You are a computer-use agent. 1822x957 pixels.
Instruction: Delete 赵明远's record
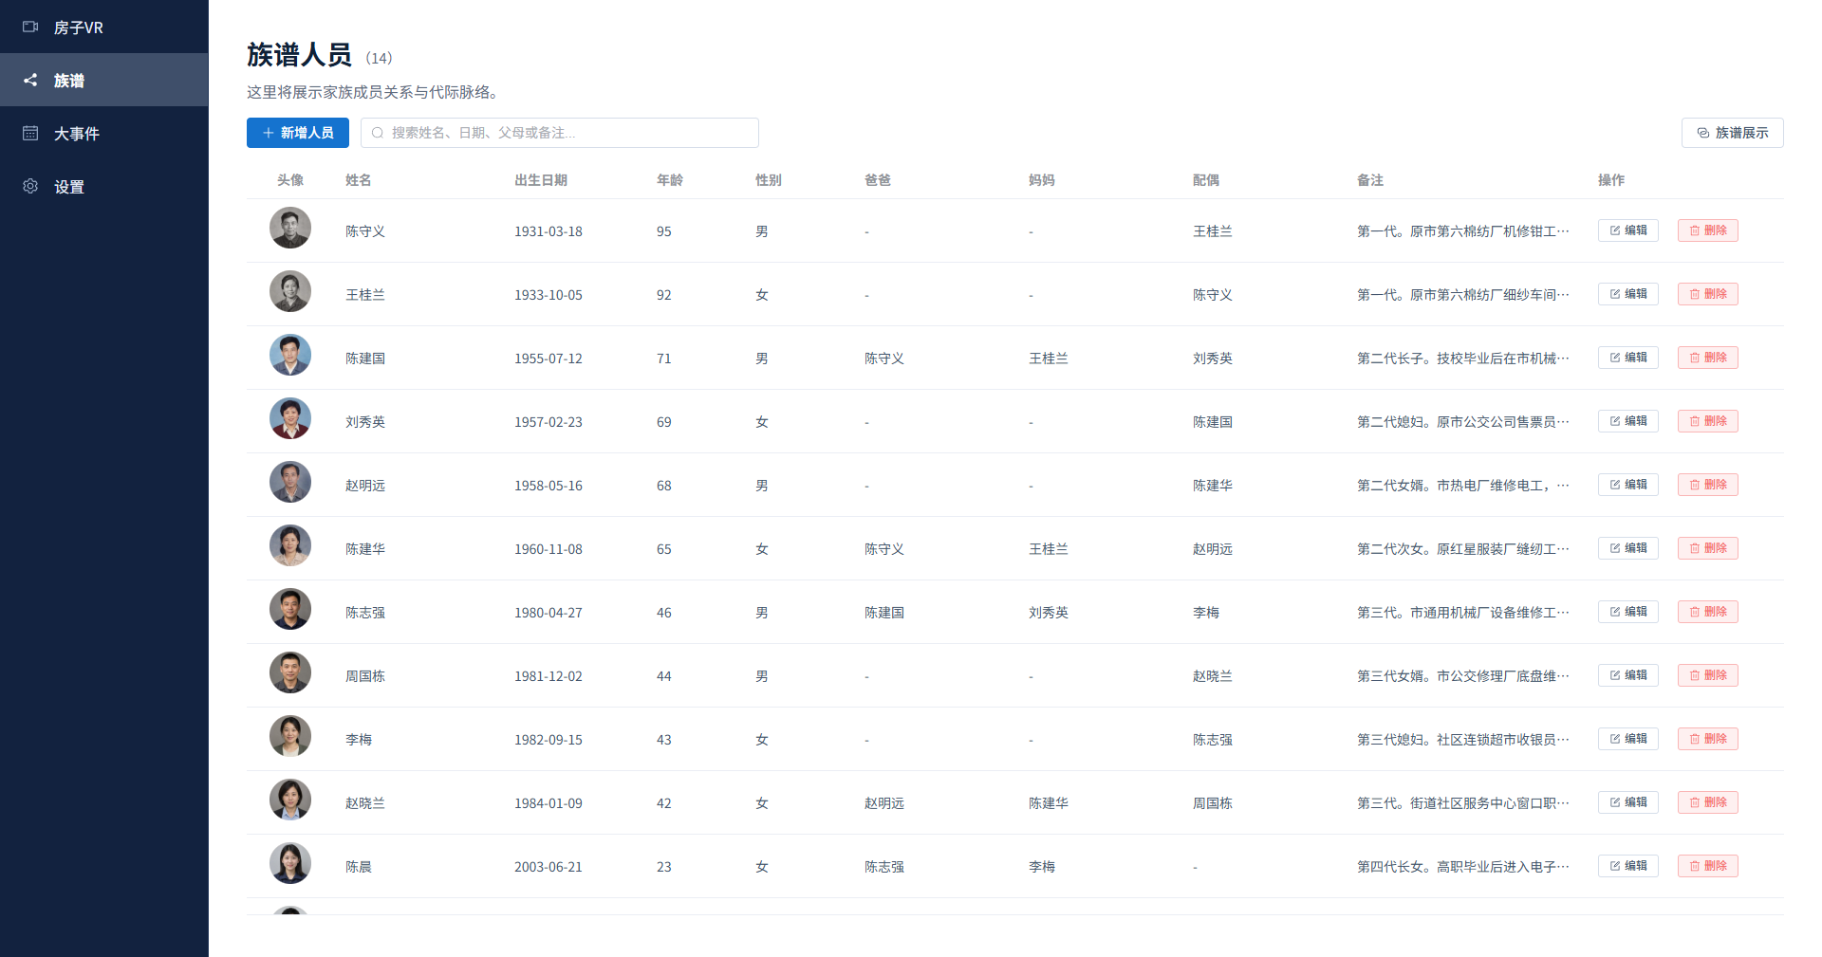[x=1708, y=485]
